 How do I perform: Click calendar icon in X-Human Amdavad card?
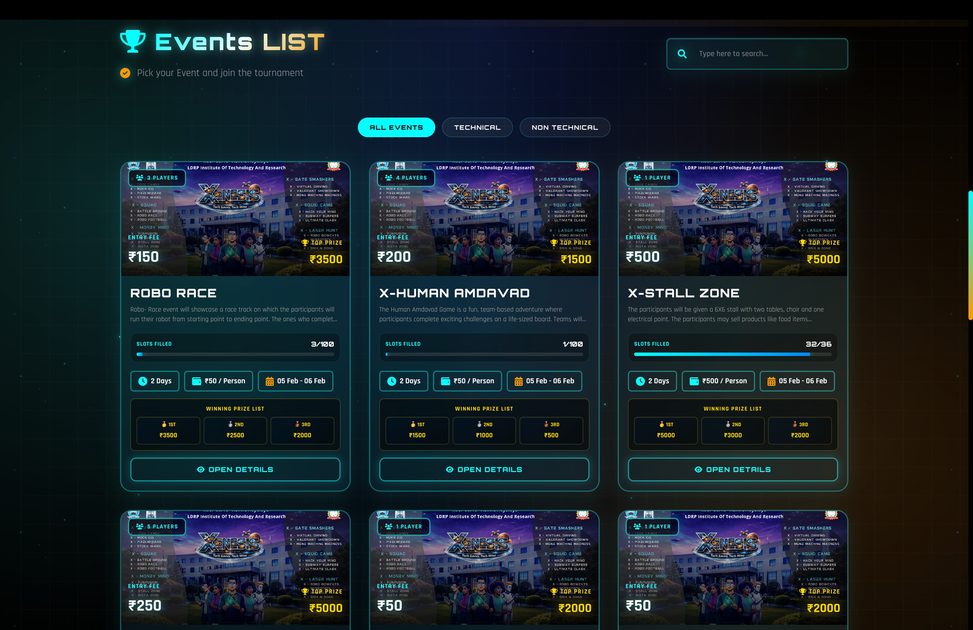[519, 381]
